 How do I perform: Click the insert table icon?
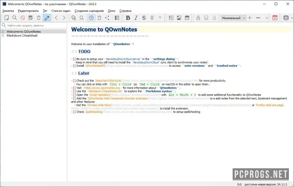(x=187, y=18)
